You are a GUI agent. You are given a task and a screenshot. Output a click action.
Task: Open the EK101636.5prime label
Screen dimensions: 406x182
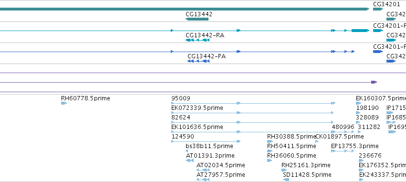point(197,127)
